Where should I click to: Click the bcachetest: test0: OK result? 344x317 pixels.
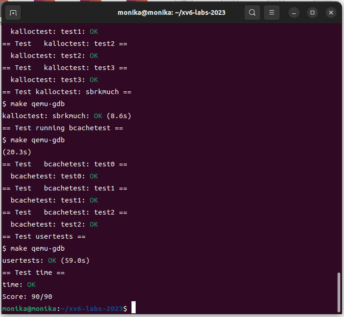point(54,176)
